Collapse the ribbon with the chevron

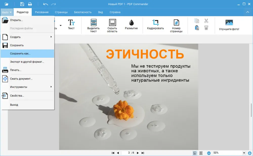pyautogui.click(x=247, y=12)
